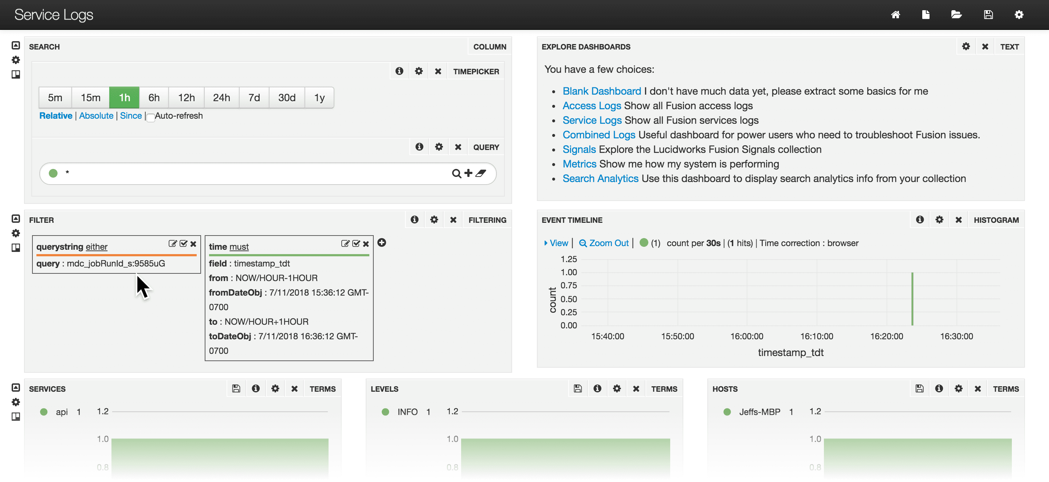Viewport: 1049px width, 482px height.
Task: Click the histogram green legend dot
Action: 644,242
